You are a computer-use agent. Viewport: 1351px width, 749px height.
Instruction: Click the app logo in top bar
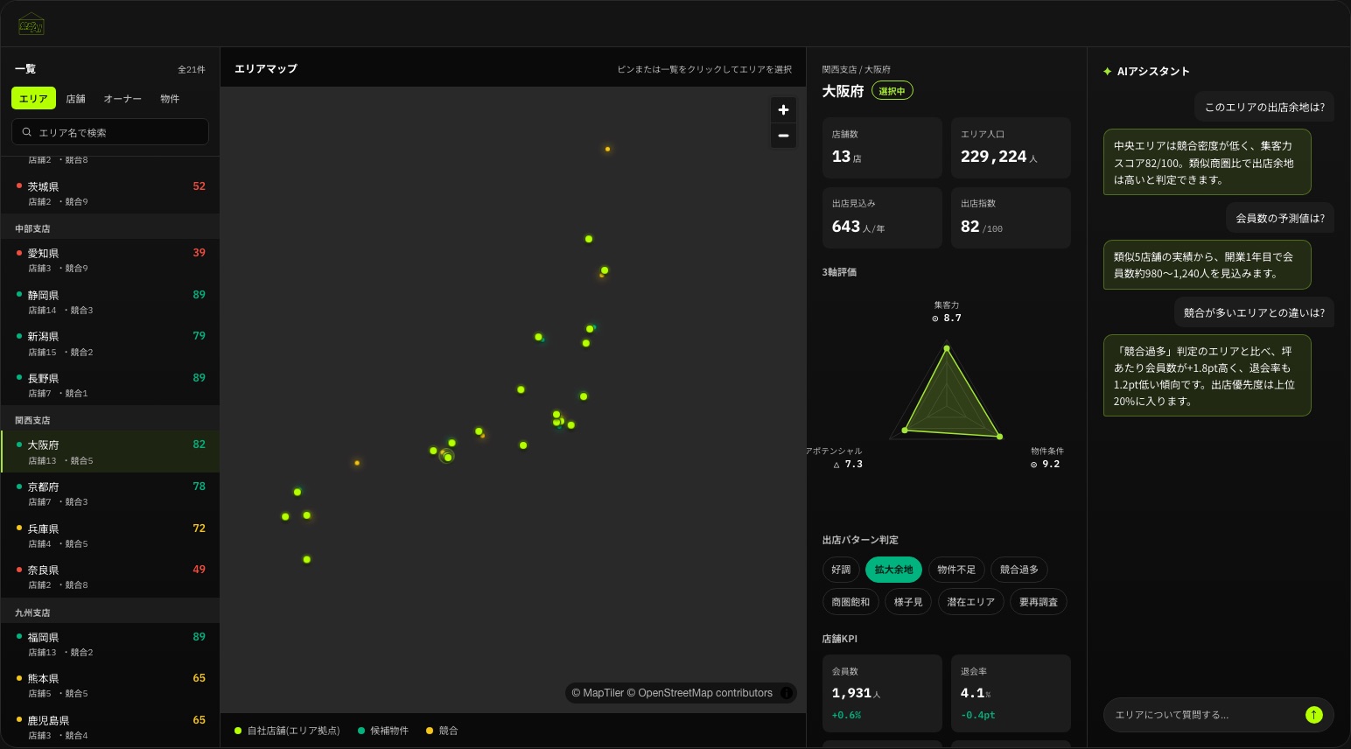point(31,24)
